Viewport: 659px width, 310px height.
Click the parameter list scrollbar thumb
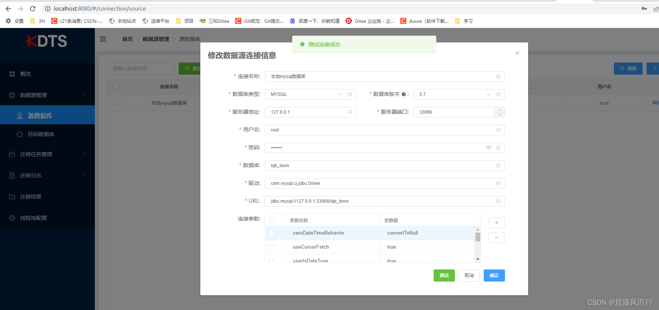click(x=478, y=237)
